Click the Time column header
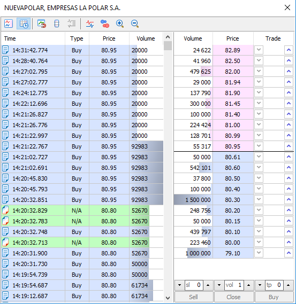296x304 pixels. pos(33,38)
